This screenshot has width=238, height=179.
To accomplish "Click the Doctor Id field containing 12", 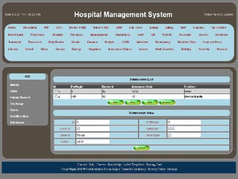I will click(x=93, y=128).
